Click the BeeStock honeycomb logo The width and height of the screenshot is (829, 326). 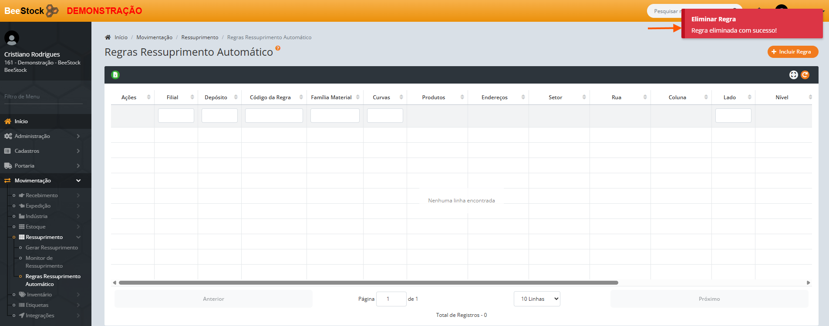point(52,10)
